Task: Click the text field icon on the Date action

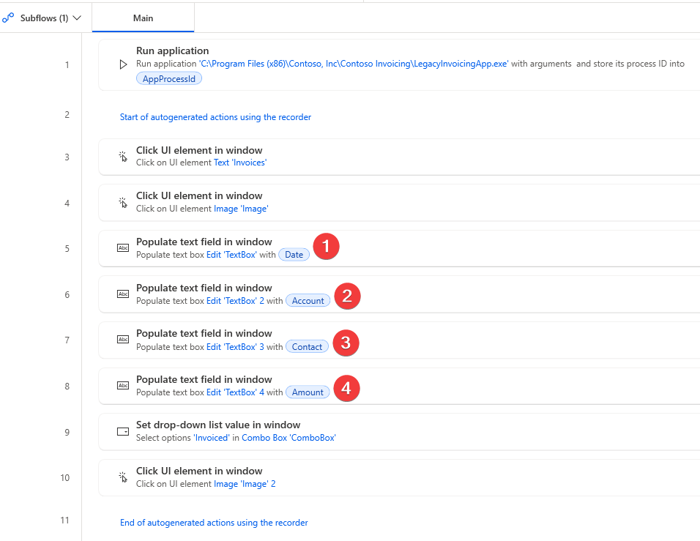Action: tap(123, 248)
